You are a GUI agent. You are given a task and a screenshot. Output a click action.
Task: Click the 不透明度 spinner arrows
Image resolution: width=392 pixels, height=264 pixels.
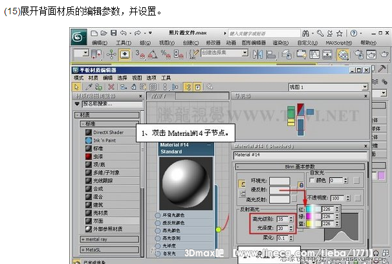tap(349, 198)
